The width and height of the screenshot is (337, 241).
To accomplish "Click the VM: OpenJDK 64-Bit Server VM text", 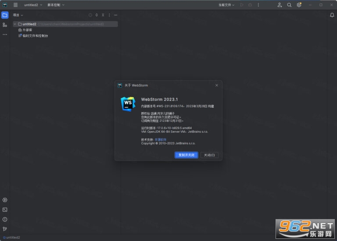I will 174,131.
